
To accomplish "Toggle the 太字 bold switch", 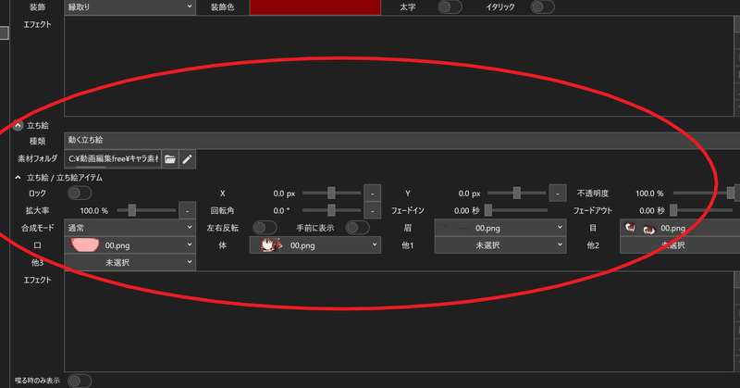I will click(450, 7).
